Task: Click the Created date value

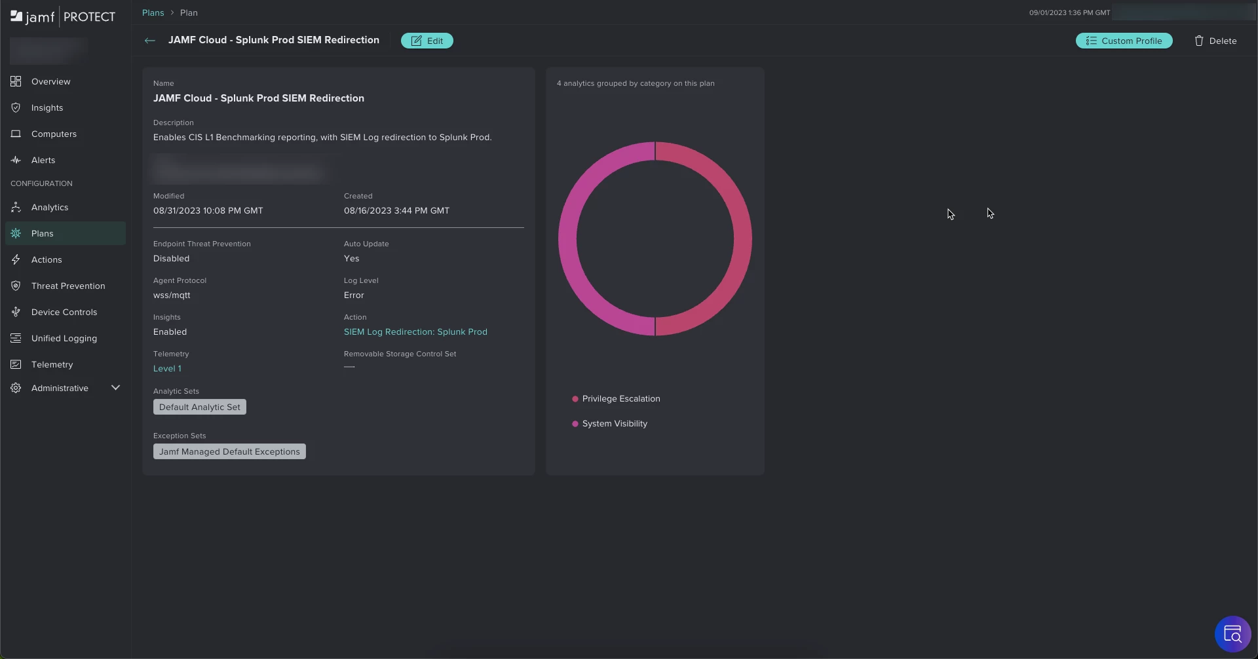Action: pyautogui.click(x=396, y=210)
